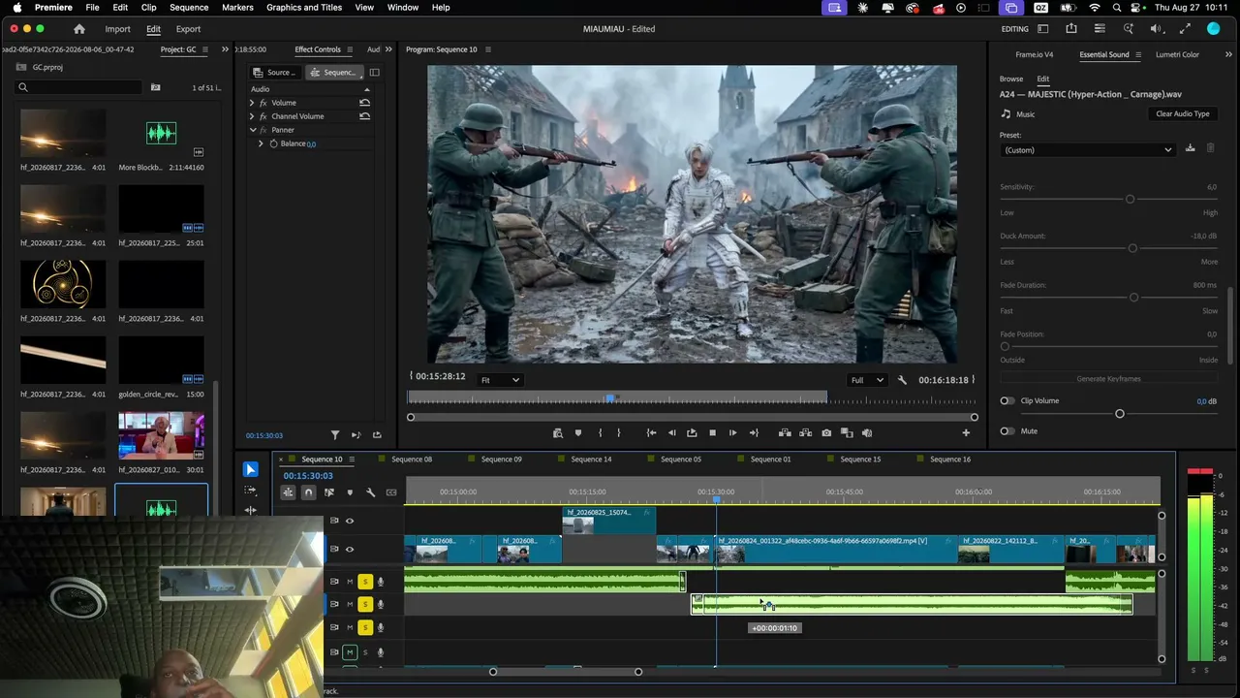Image resolution: width=1240 pixels, height=698 pixels.
Task: Reset the Channel Volume effect
Action: point(364,116)
